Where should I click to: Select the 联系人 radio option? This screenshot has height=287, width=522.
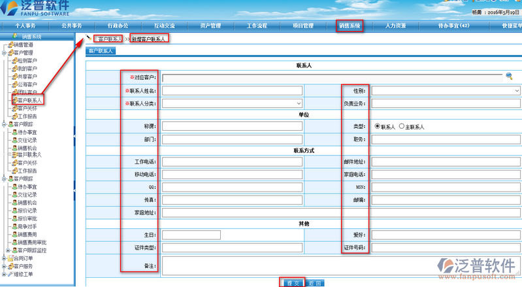377,126
